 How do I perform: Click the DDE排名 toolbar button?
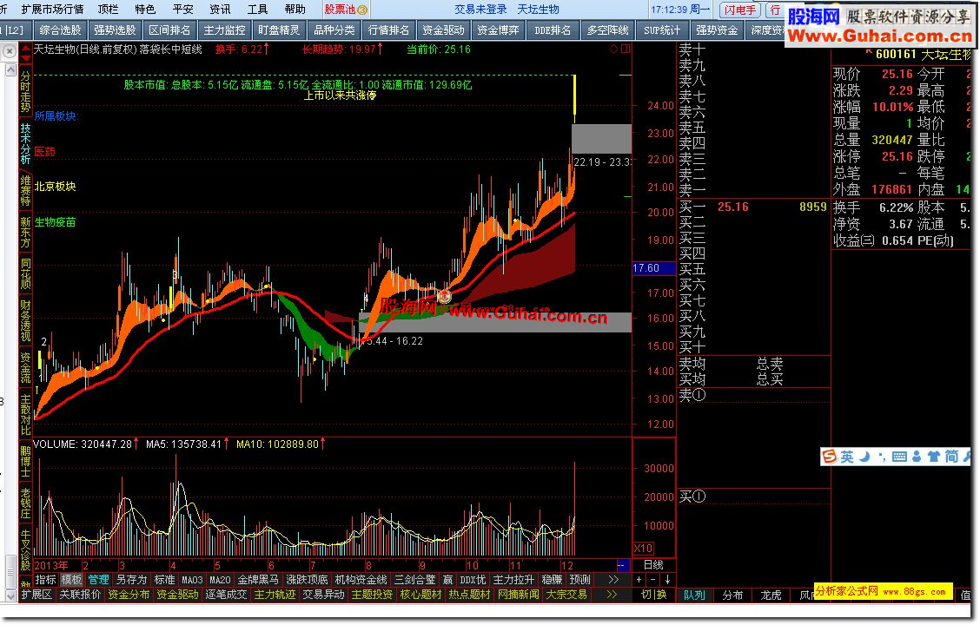click(x=553, y=30)
